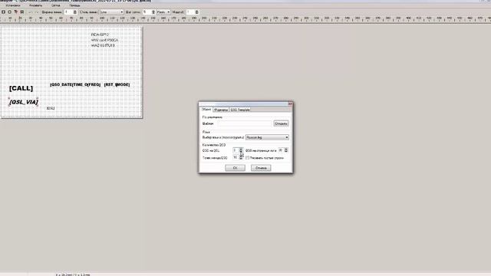This screenshot has height=276, width=491.
Task: Open the Рисовать menu
Action: tap(36, 5)
